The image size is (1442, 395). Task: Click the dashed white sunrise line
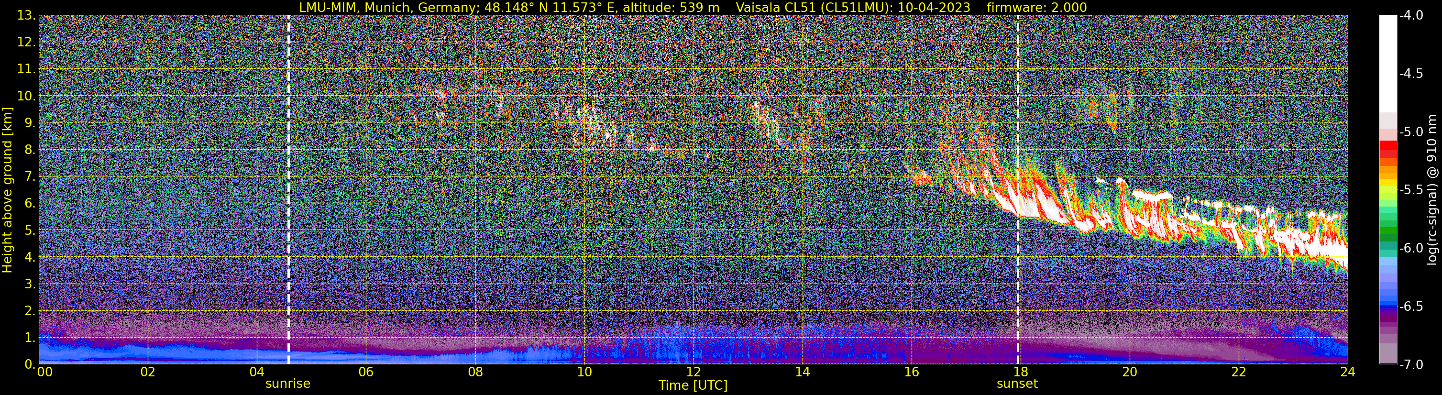pyautogui.click(x=288, y=190)
